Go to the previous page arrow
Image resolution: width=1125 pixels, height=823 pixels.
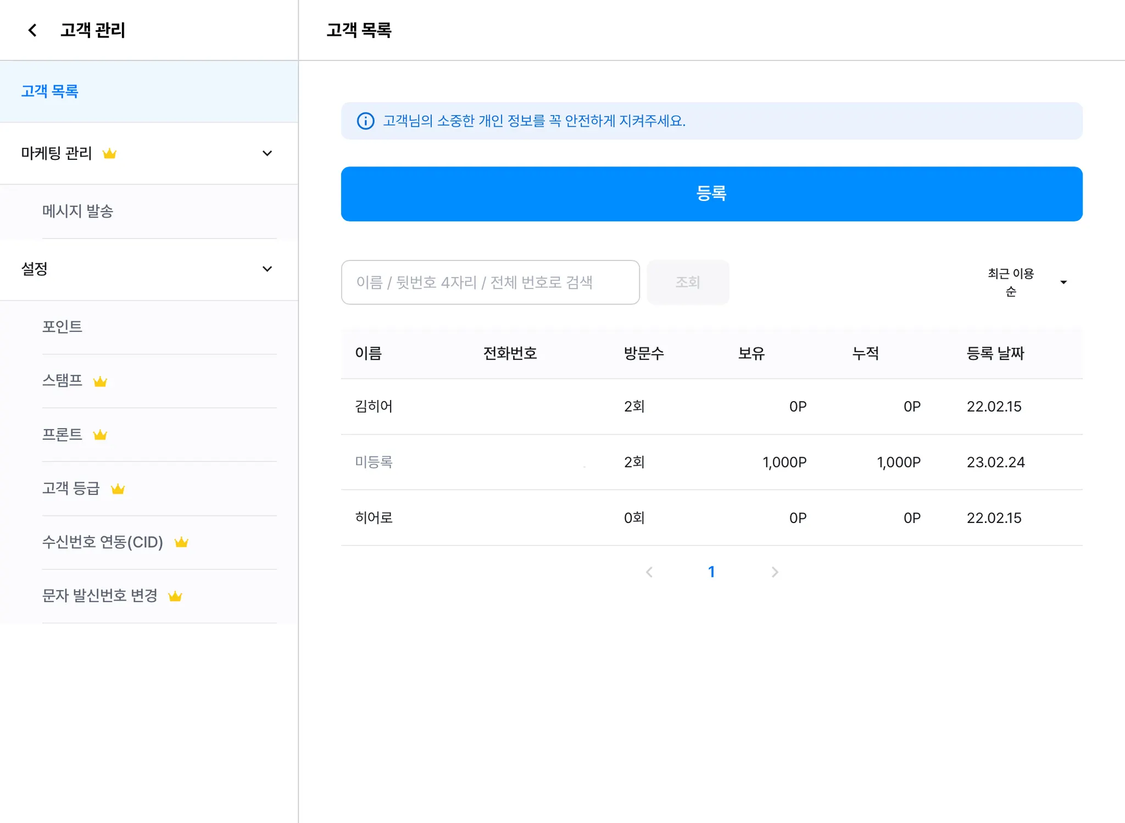[x=649, y=572]
